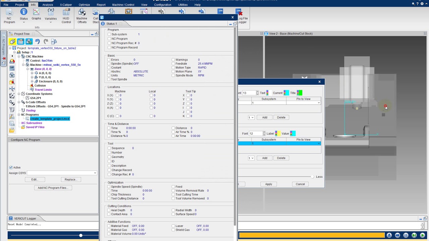Click the yellow mouse icon in Project Tree toolbar
This screenshot has height=241, width=429.
(12, 42)
